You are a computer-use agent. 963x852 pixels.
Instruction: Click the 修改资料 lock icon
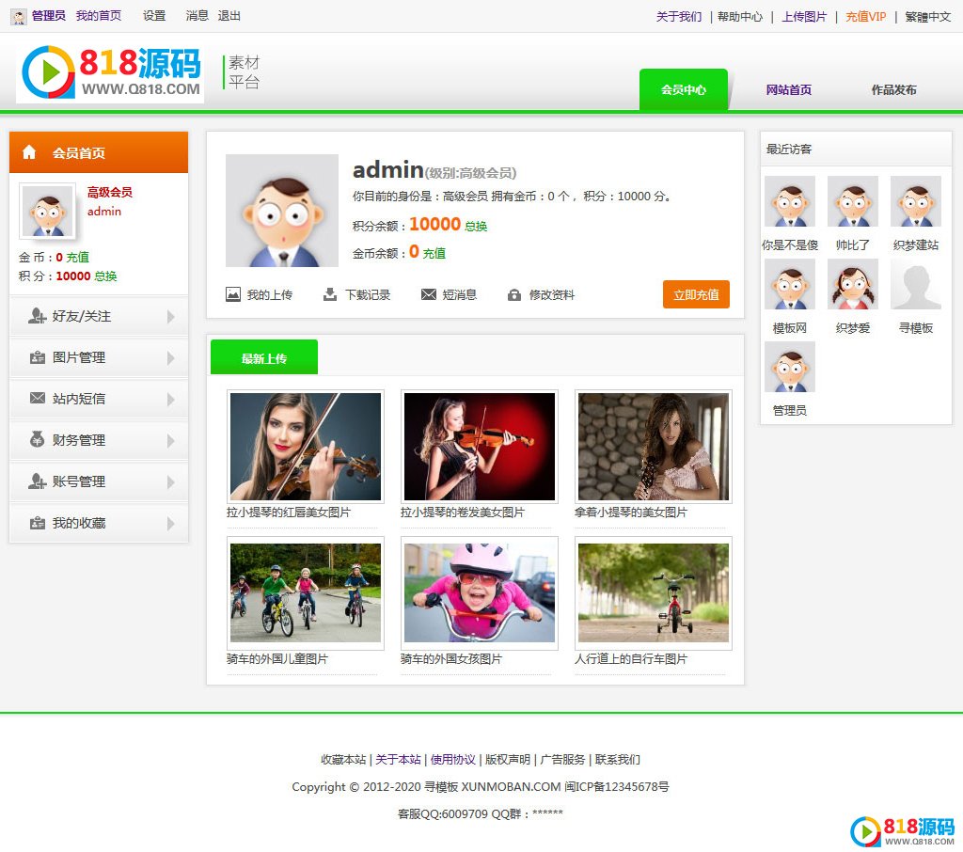[514, 295]
